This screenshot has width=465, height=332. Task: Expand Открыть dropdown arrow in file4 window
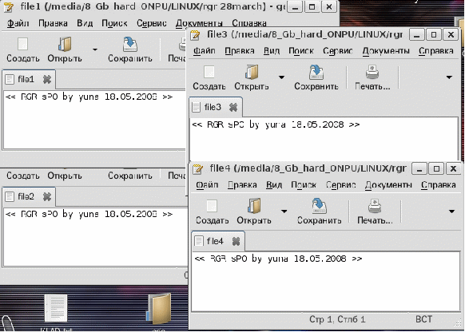click(x=284, y=211)
